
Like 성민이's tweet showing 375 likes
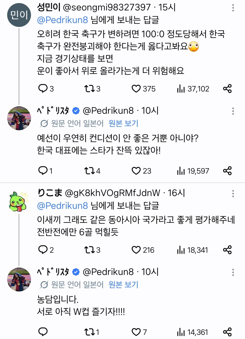pos(136,89)
